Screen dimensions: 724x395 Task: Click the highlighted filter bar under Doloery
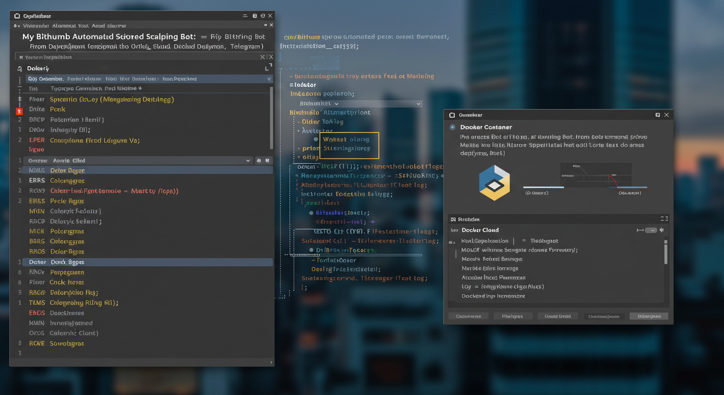tap(149, 79)
